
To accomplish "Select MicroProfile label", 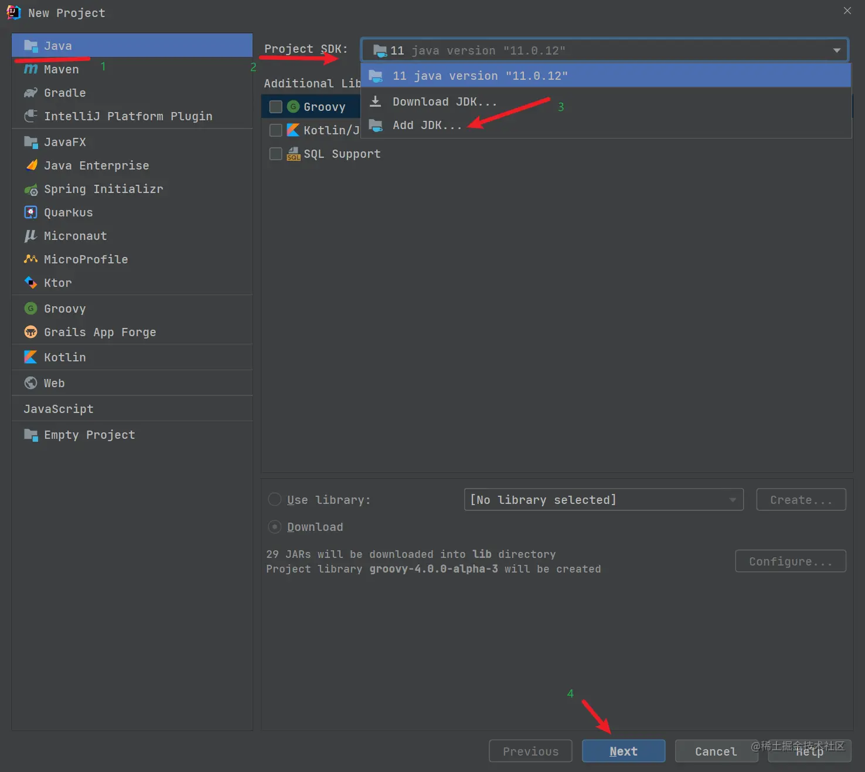I will (86, 259).
